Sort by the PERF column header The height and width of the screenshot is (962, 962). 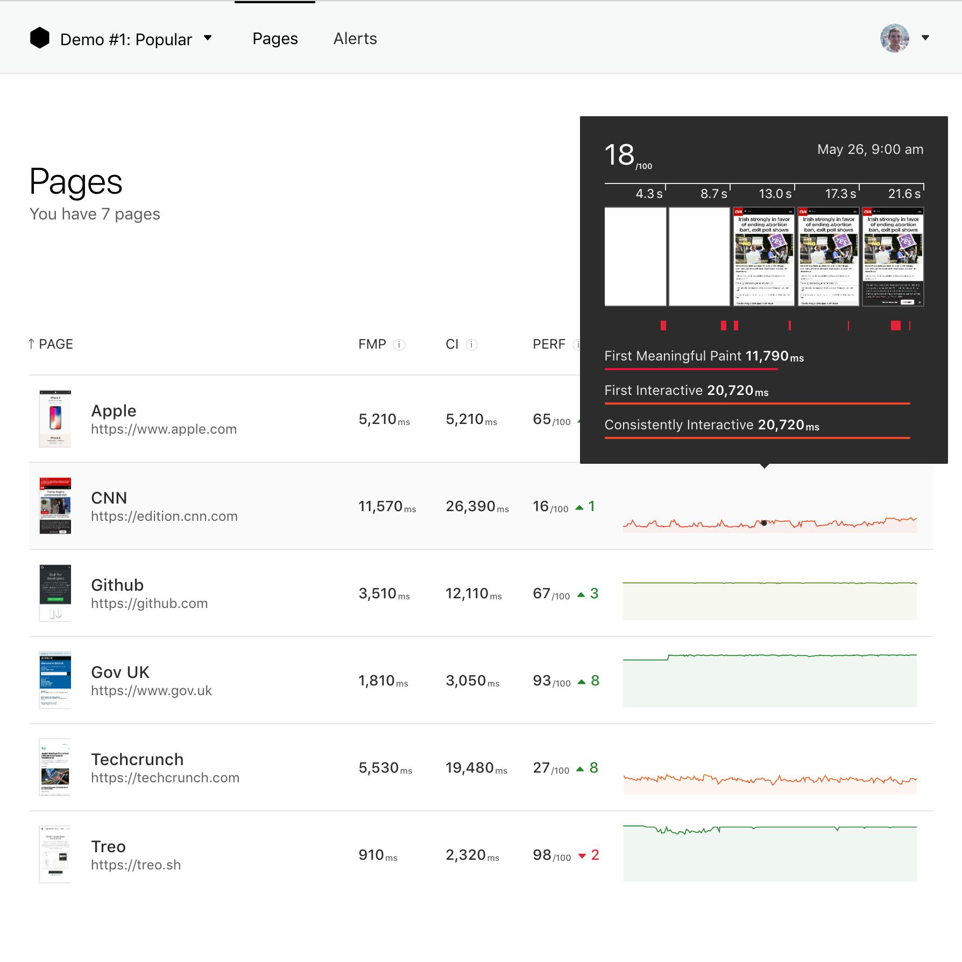click(x=549, y=344)
